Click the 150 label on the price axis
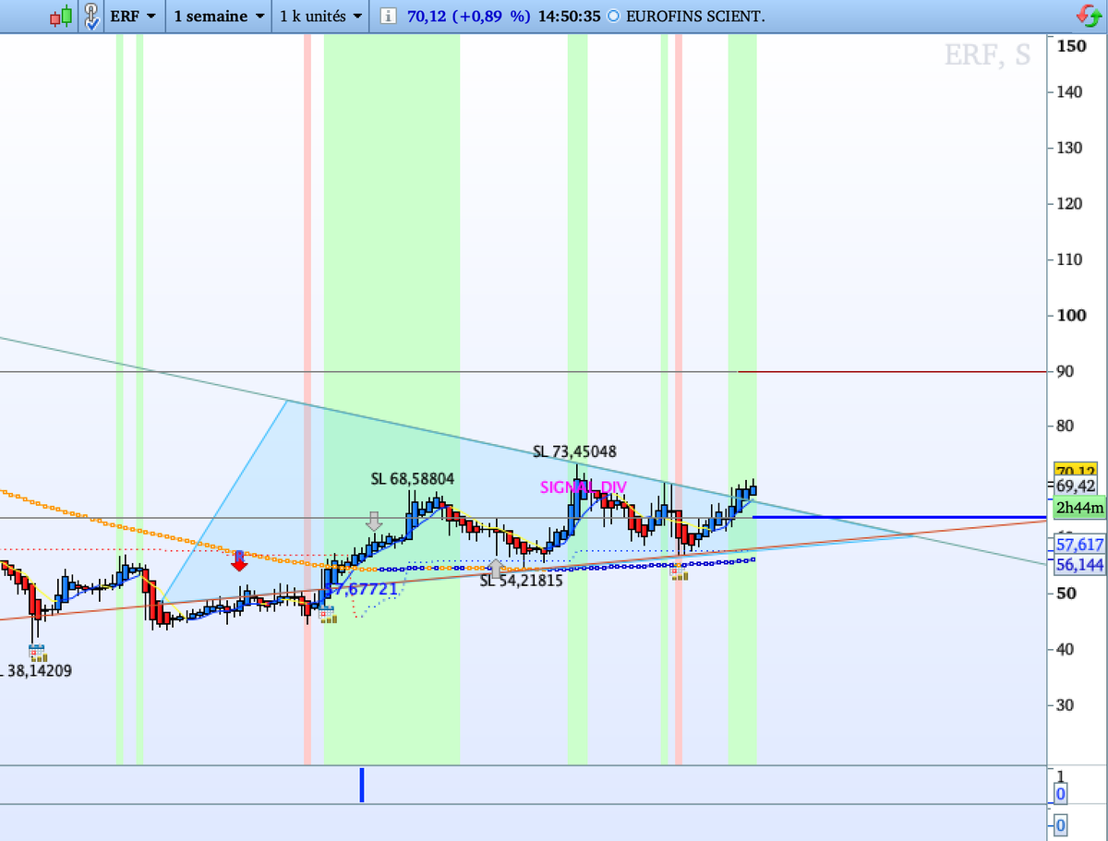Image resolution: width=1108 pixels, height=841 pixels. [x=1071, y=46]
